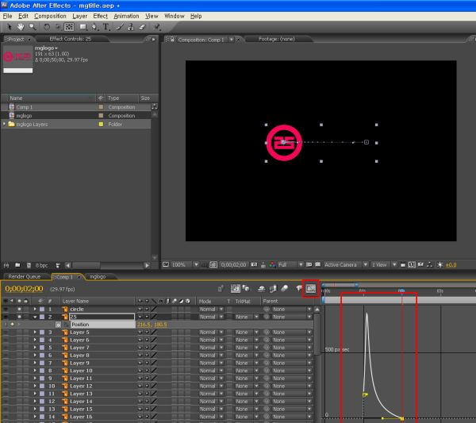
Task: Toggle Region of Interest button
Action: click(x=309, y=265)
